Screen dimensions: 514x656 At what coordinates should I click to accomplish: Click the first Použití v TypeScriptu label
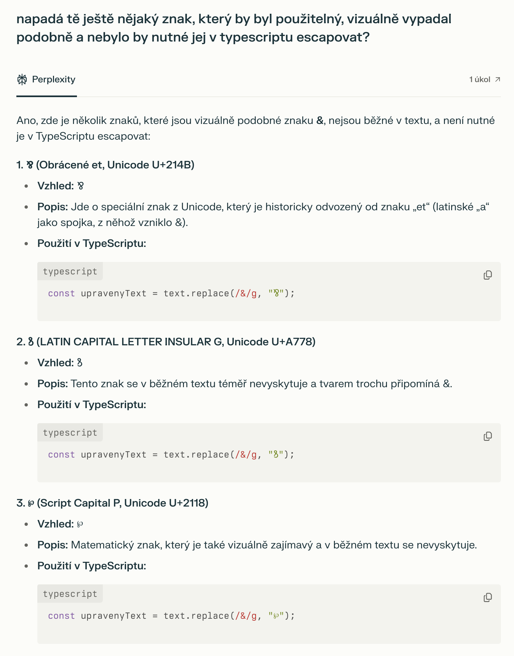pyautogui.click(x=92, y=243)
